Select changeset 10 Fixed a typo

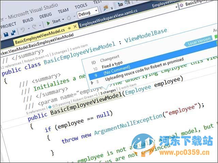coord(108,66)
